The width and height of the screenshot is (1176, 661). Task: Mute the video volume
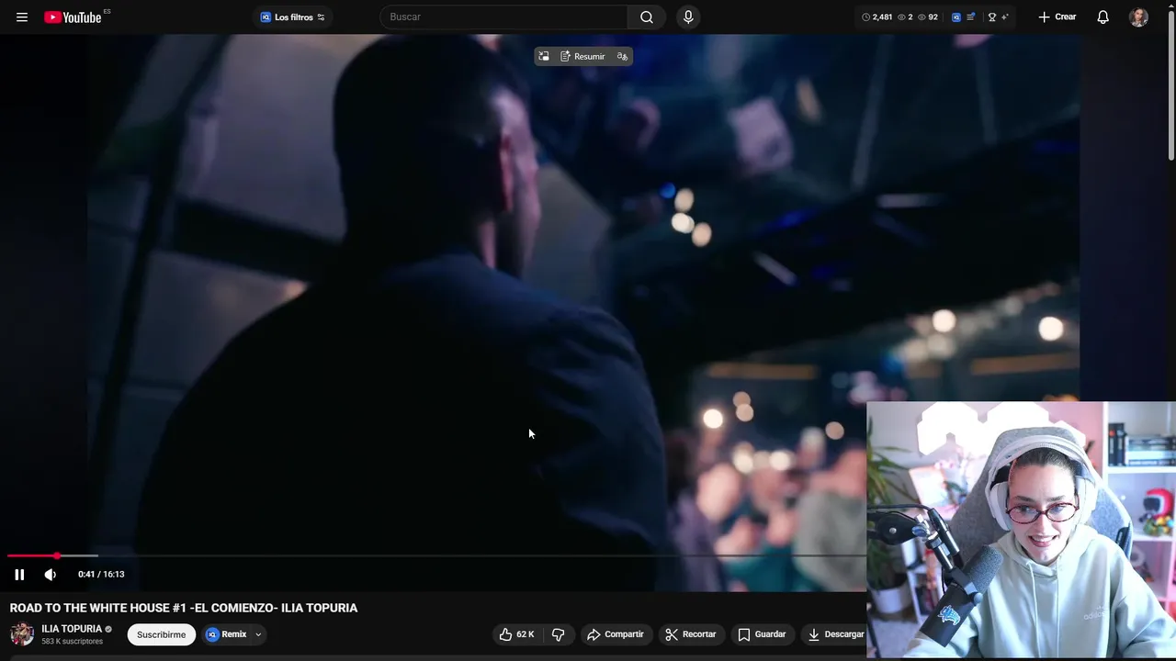coord(50,575)
